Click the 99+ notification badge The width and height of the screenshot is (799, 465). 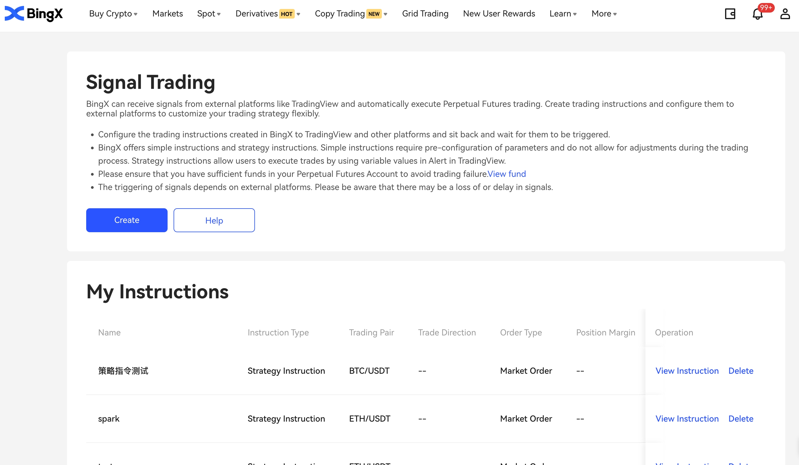coord(766,7)
